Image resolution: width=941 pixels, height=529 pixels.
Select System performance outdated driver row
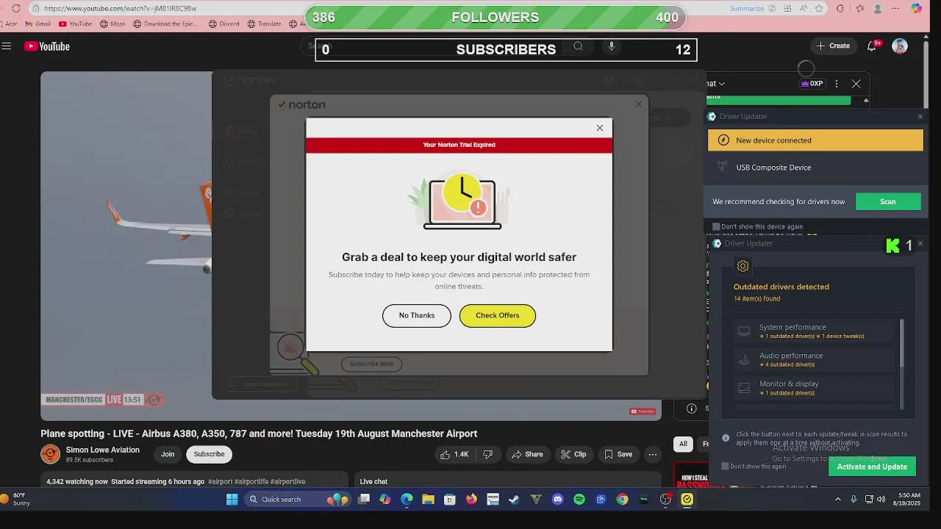point(816,331)
